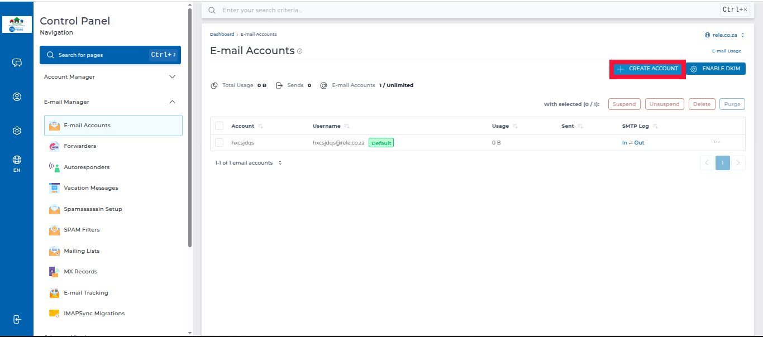Open the settings gear icon in left rail
This screenshot has height=337, width=763.
[17, 131]
